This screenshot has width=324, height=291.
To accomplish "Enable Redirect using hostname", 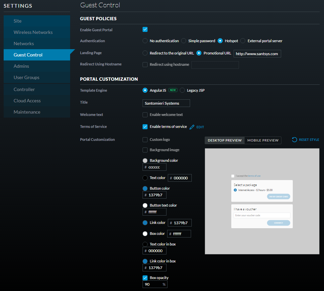I will [x=145, y=64].
